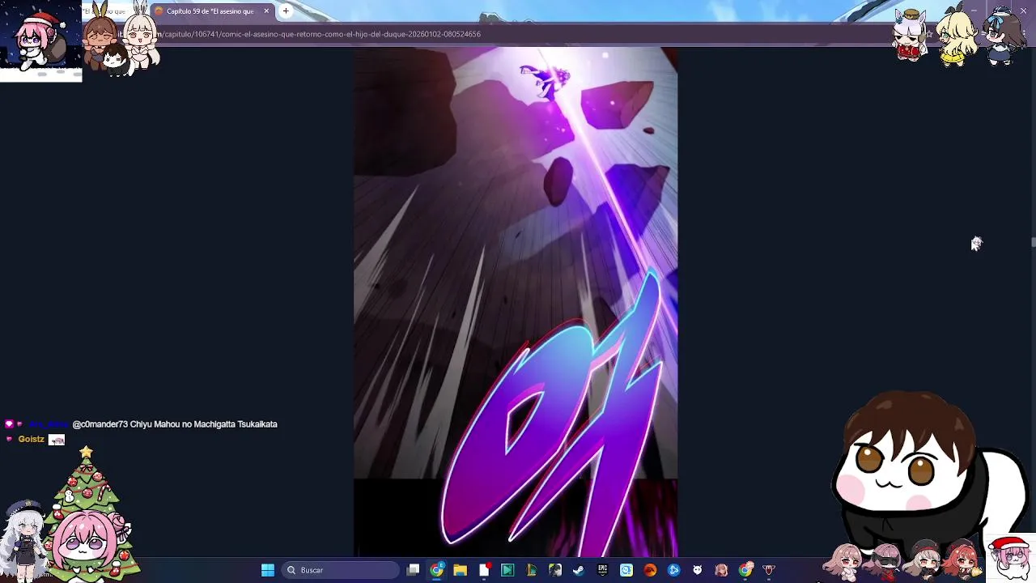Click the Buscar search box in taskbar
Viewport: 1036px width, 583px height.
pyautogui.click(x=341, y=570)
